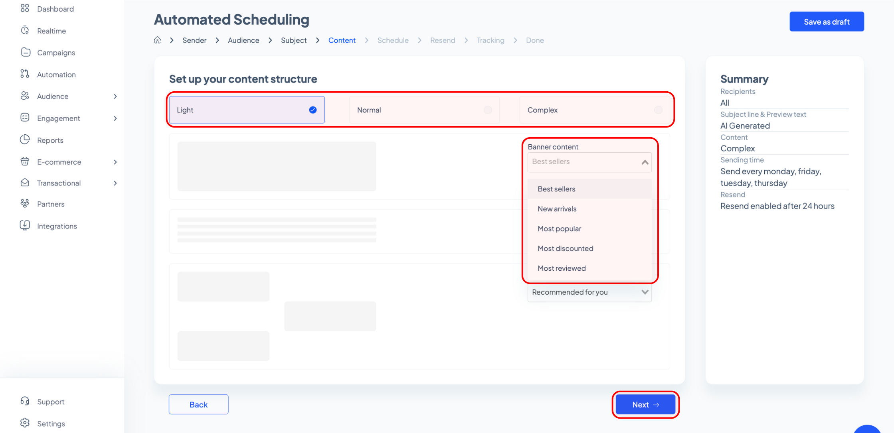Screen dimensions: 894x433
Task: Click the Audience people icon
Action: (x=25, y=96)
